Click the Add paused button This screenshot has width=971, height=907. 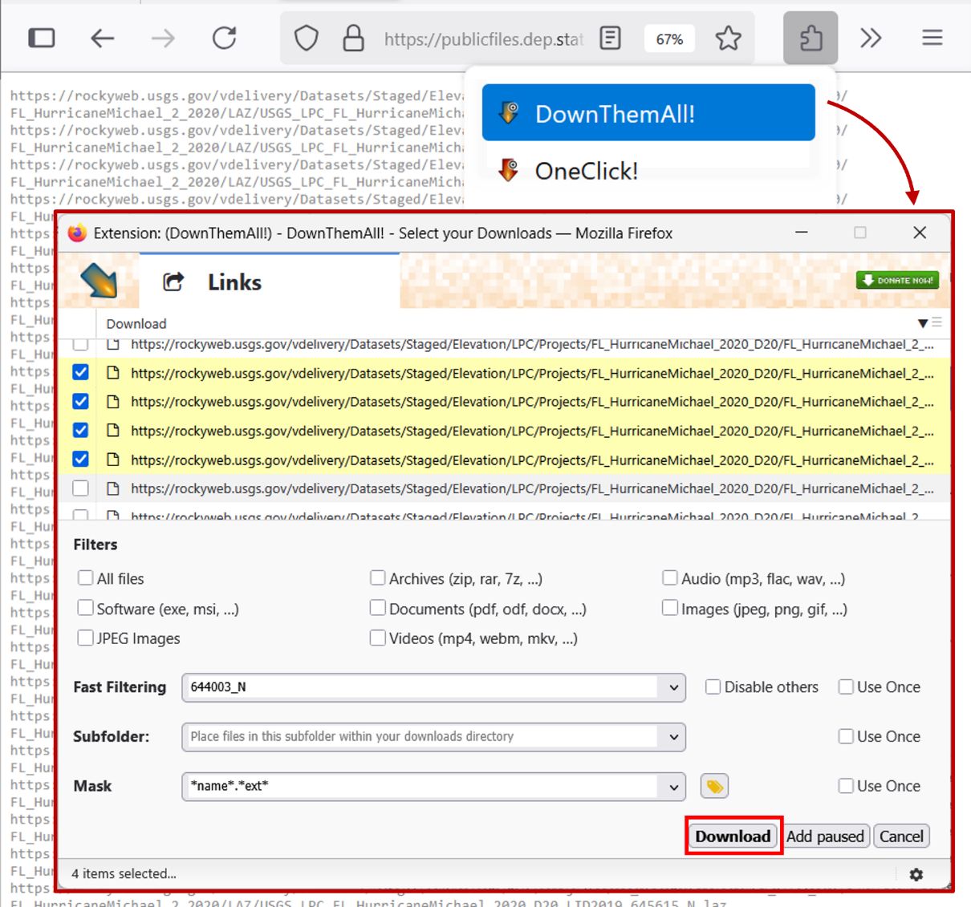[825, 836]
